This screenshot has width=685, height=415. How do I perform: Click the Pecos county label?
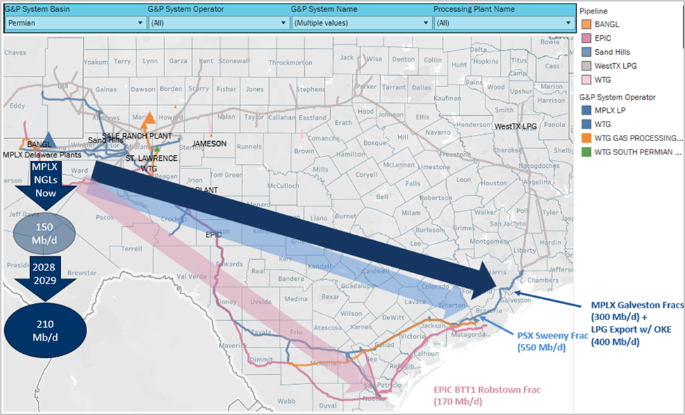pos(105,217)
